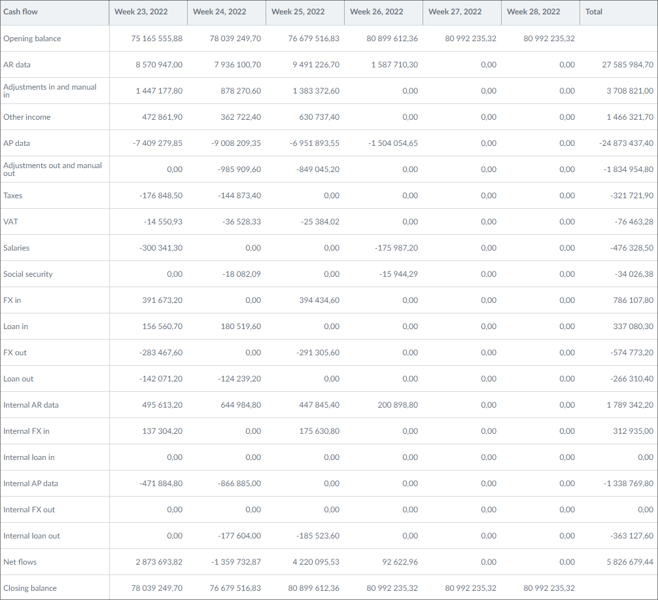The image size is (658, 600).
Task: Click the Total column header
Action: 594,12
